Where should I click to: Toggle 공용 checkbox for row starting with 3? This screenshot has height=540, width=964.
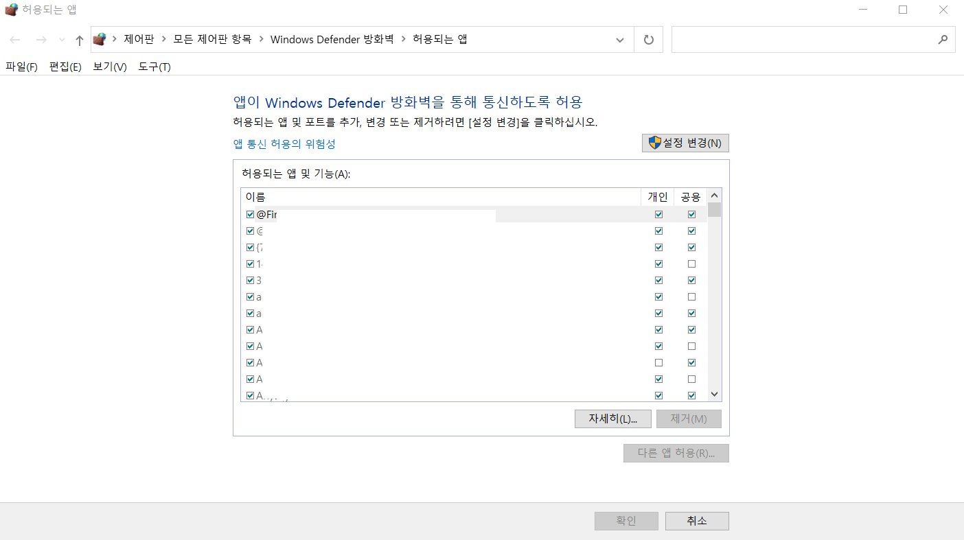(691, 280)
